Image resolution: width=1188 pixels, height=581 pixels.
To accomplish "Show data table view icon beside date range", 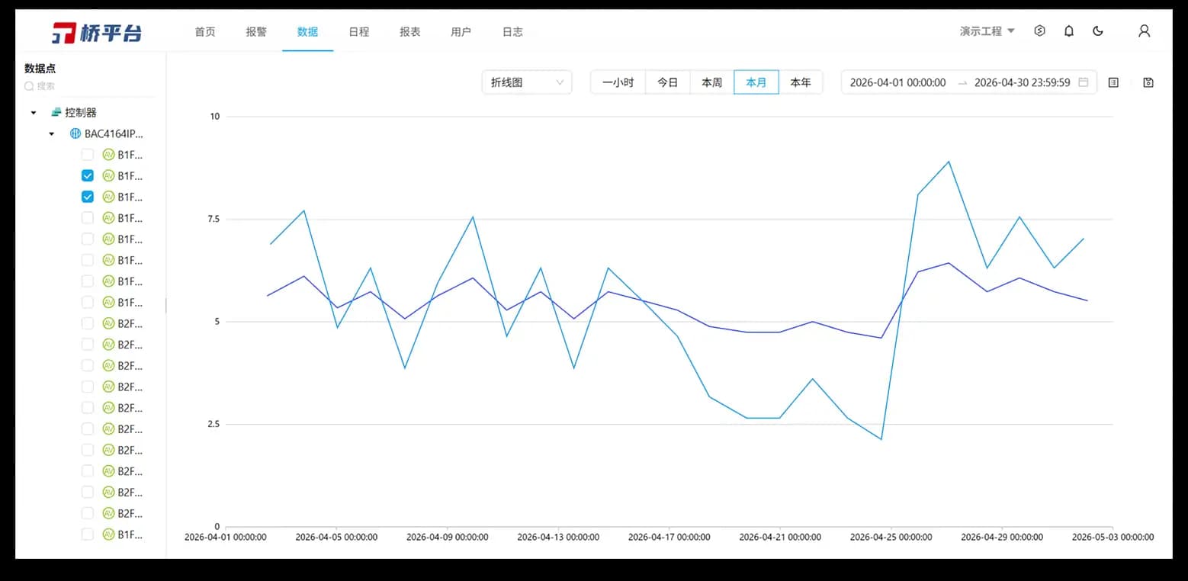I will 1113,82.
